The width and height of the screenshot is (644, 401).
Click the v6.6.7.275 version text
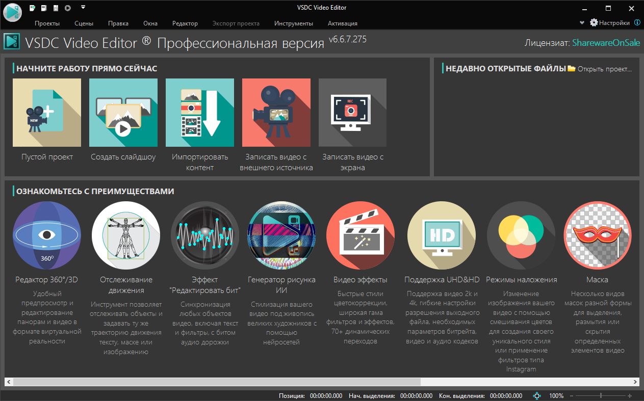348,39
